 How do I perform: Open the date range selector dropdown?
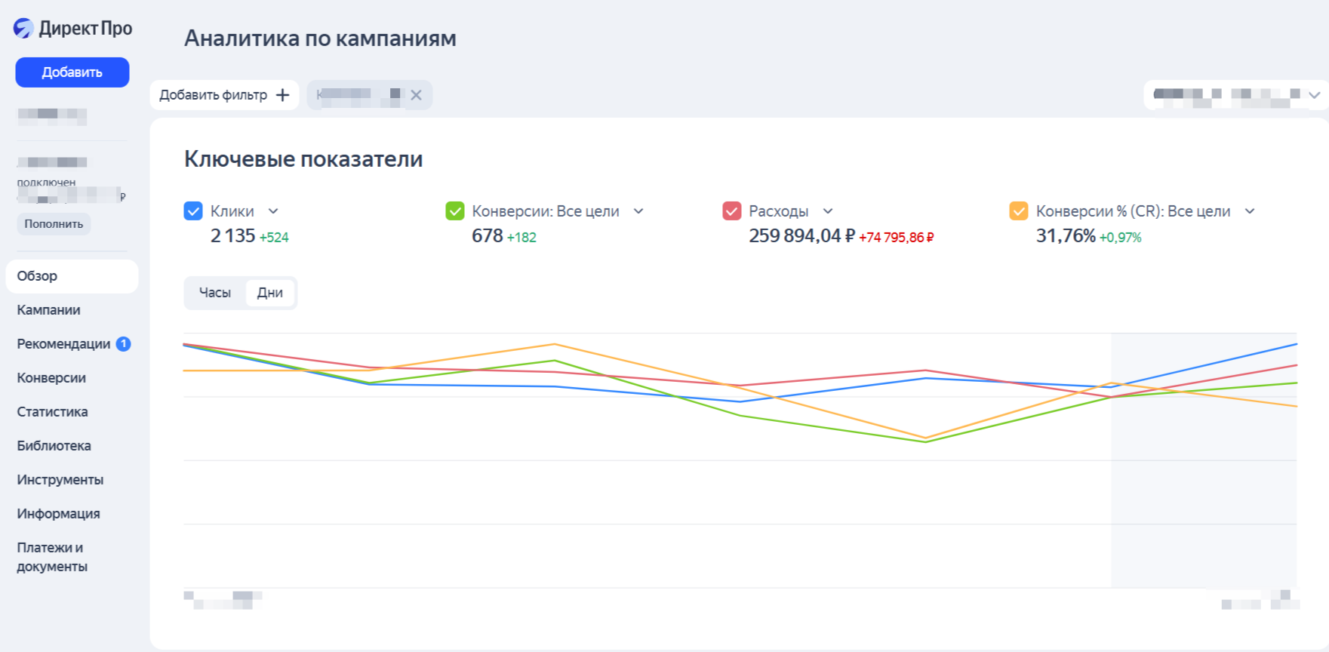tap(1314, 95)
